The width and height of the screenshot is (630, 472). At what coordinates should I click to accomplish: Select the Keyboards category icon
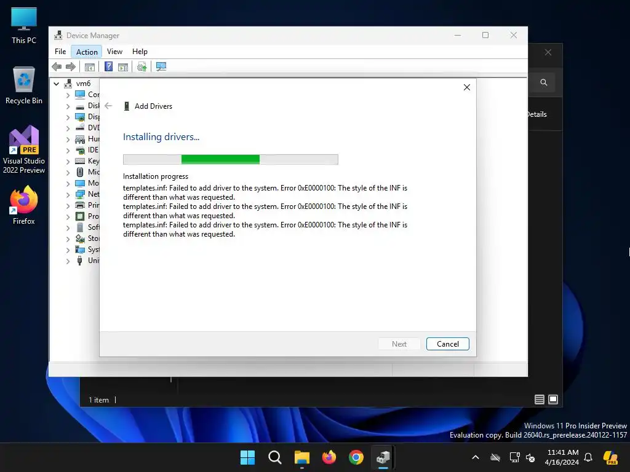(80, 161)
